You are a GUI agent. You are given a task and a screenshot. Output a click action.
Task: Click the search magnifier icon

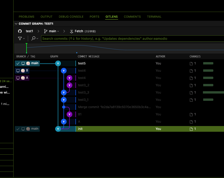pyautogui.click(x=33, y=38)
